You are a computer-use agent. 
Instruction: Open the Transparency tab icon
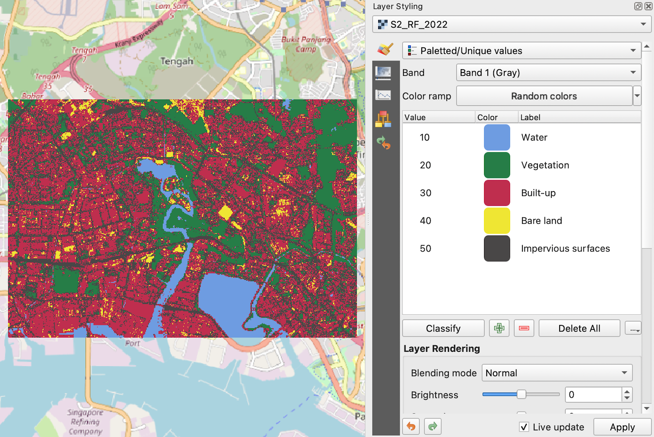click(x=383, y=73)
